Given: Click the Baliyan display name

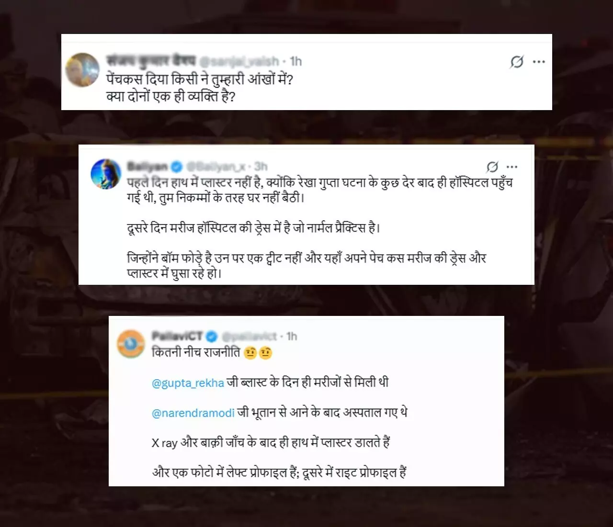Looking at the screenshot, I should pos(148,167).
